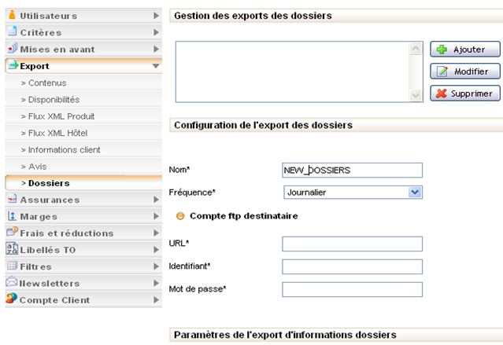Click the green Export arrow icon
The width and height of the screenshot is (503, 345).
(13, 66)
